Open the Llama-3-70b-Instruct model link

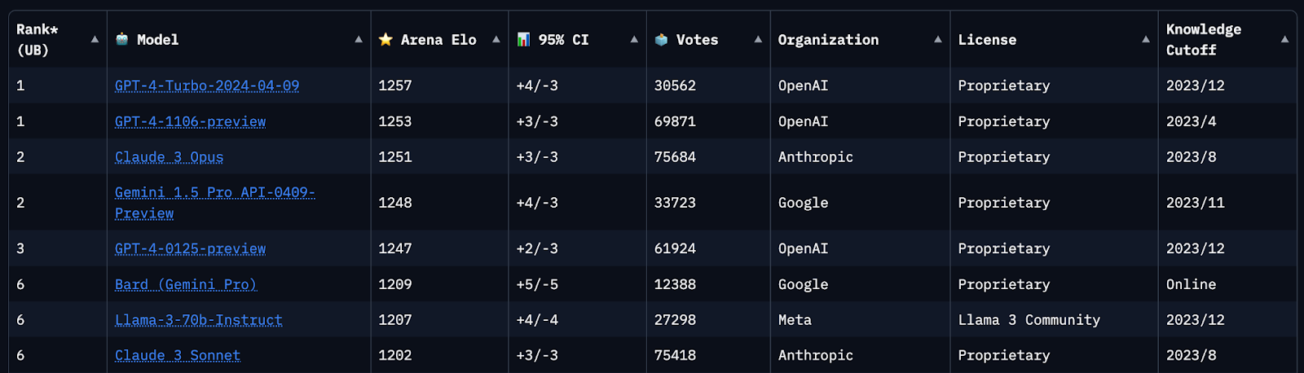[x=199, y=320]
